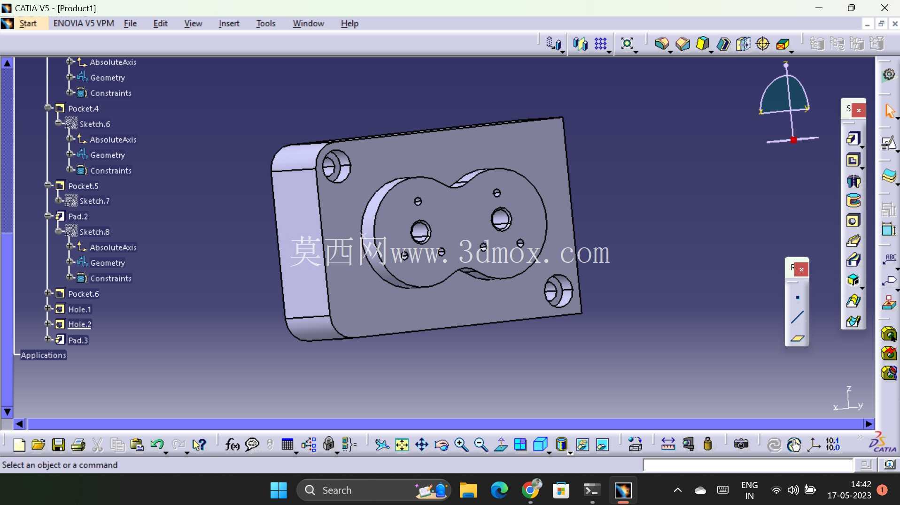Click the Capture camera icon
Screen dimensions: 900x505
point(741,444)
